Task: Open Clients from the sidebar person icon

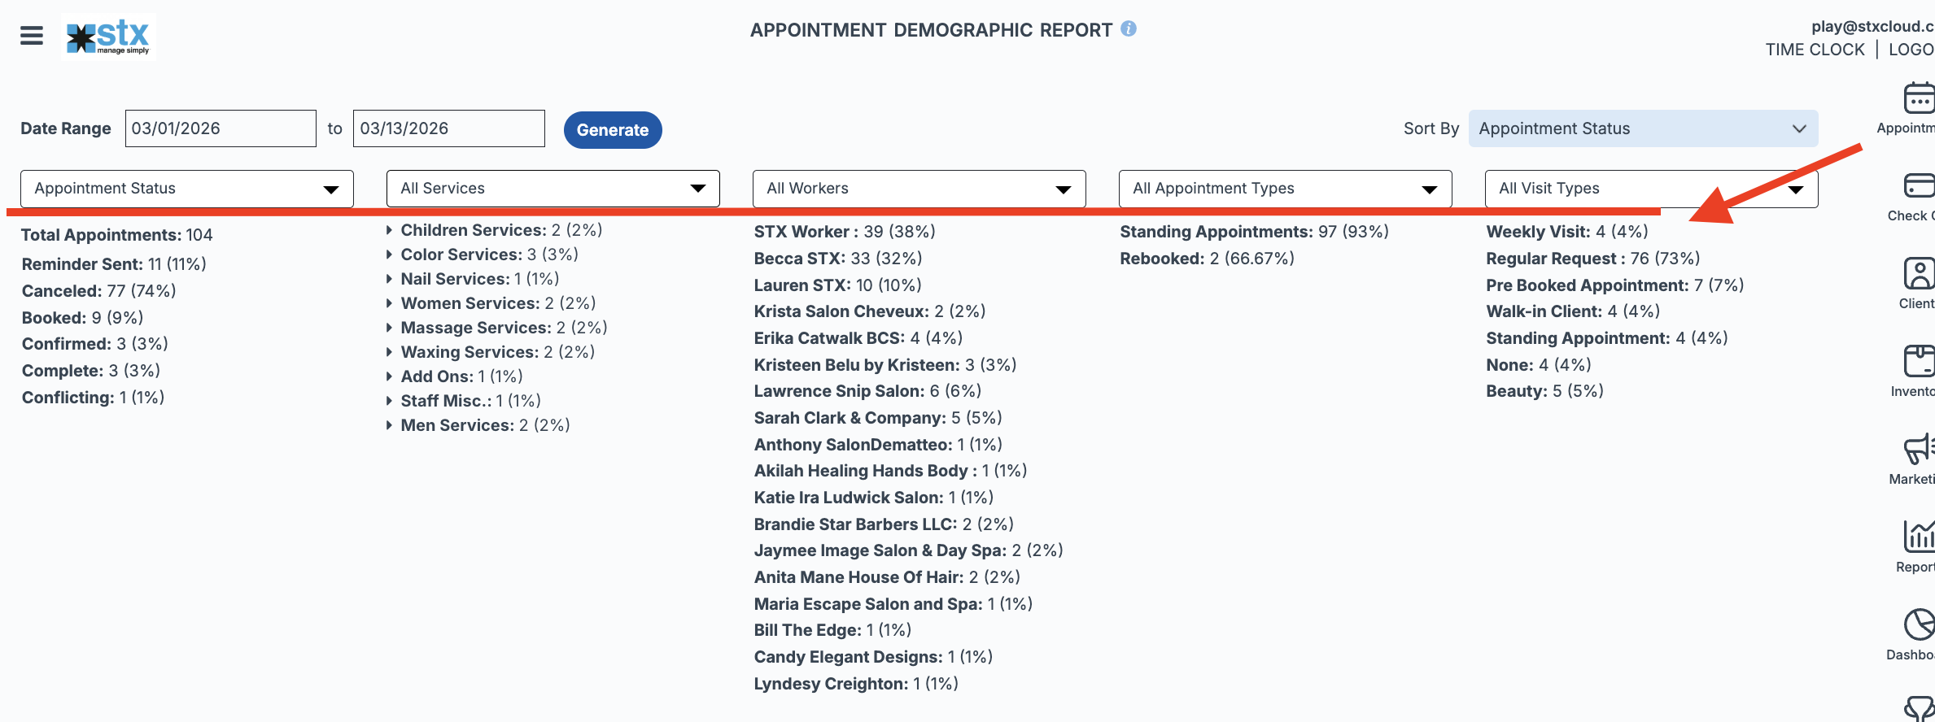Action: click(x=1918, y=274)
